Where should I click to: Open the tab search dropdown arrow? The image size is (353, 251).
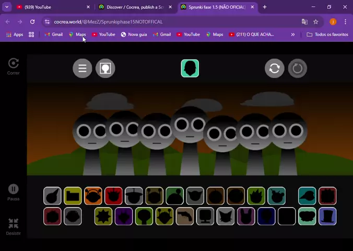pyautogui.click(x=7, y=7)
